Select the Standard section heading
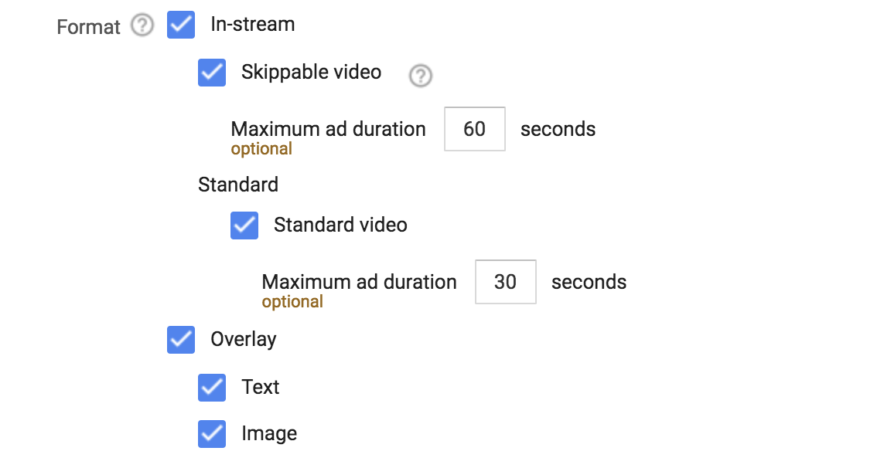Viewport: 891px width, 468px height. (x=237, y=185)
